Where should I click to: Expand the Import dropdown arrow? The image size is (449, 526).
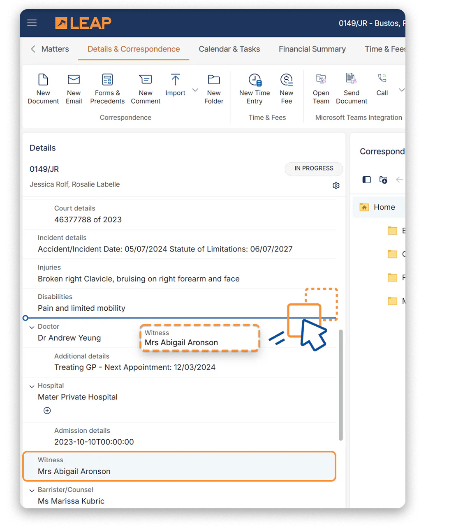195,90
